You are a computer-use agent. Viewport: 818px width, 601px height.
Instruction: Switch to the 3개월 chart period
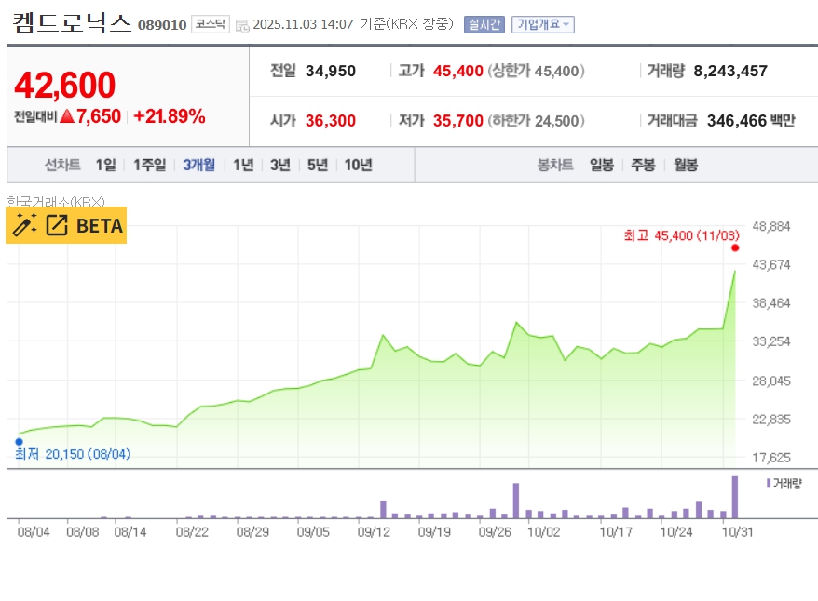[x=198, y=165]
